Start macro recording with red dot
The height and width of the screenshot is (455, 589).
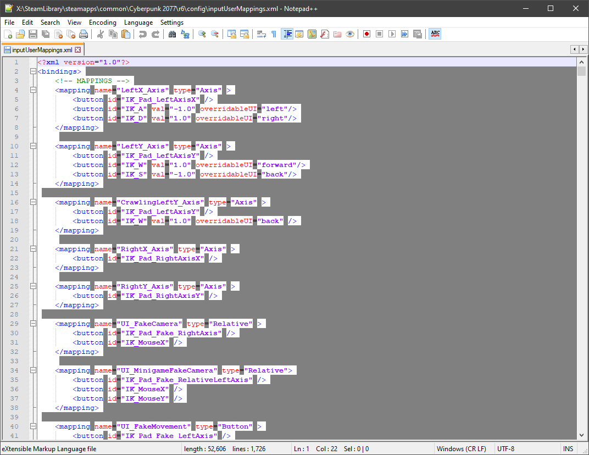(366, 34)
